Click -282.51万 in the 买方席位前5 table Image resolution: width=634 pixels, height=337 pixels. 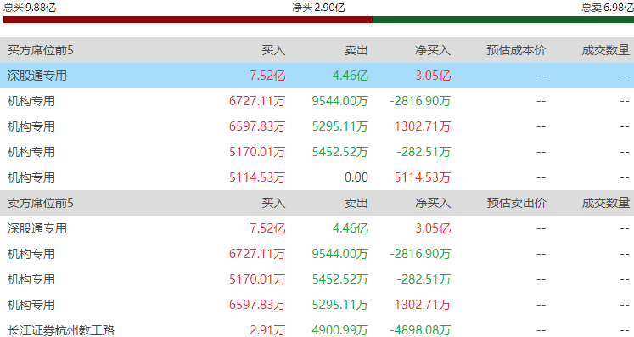424,152
